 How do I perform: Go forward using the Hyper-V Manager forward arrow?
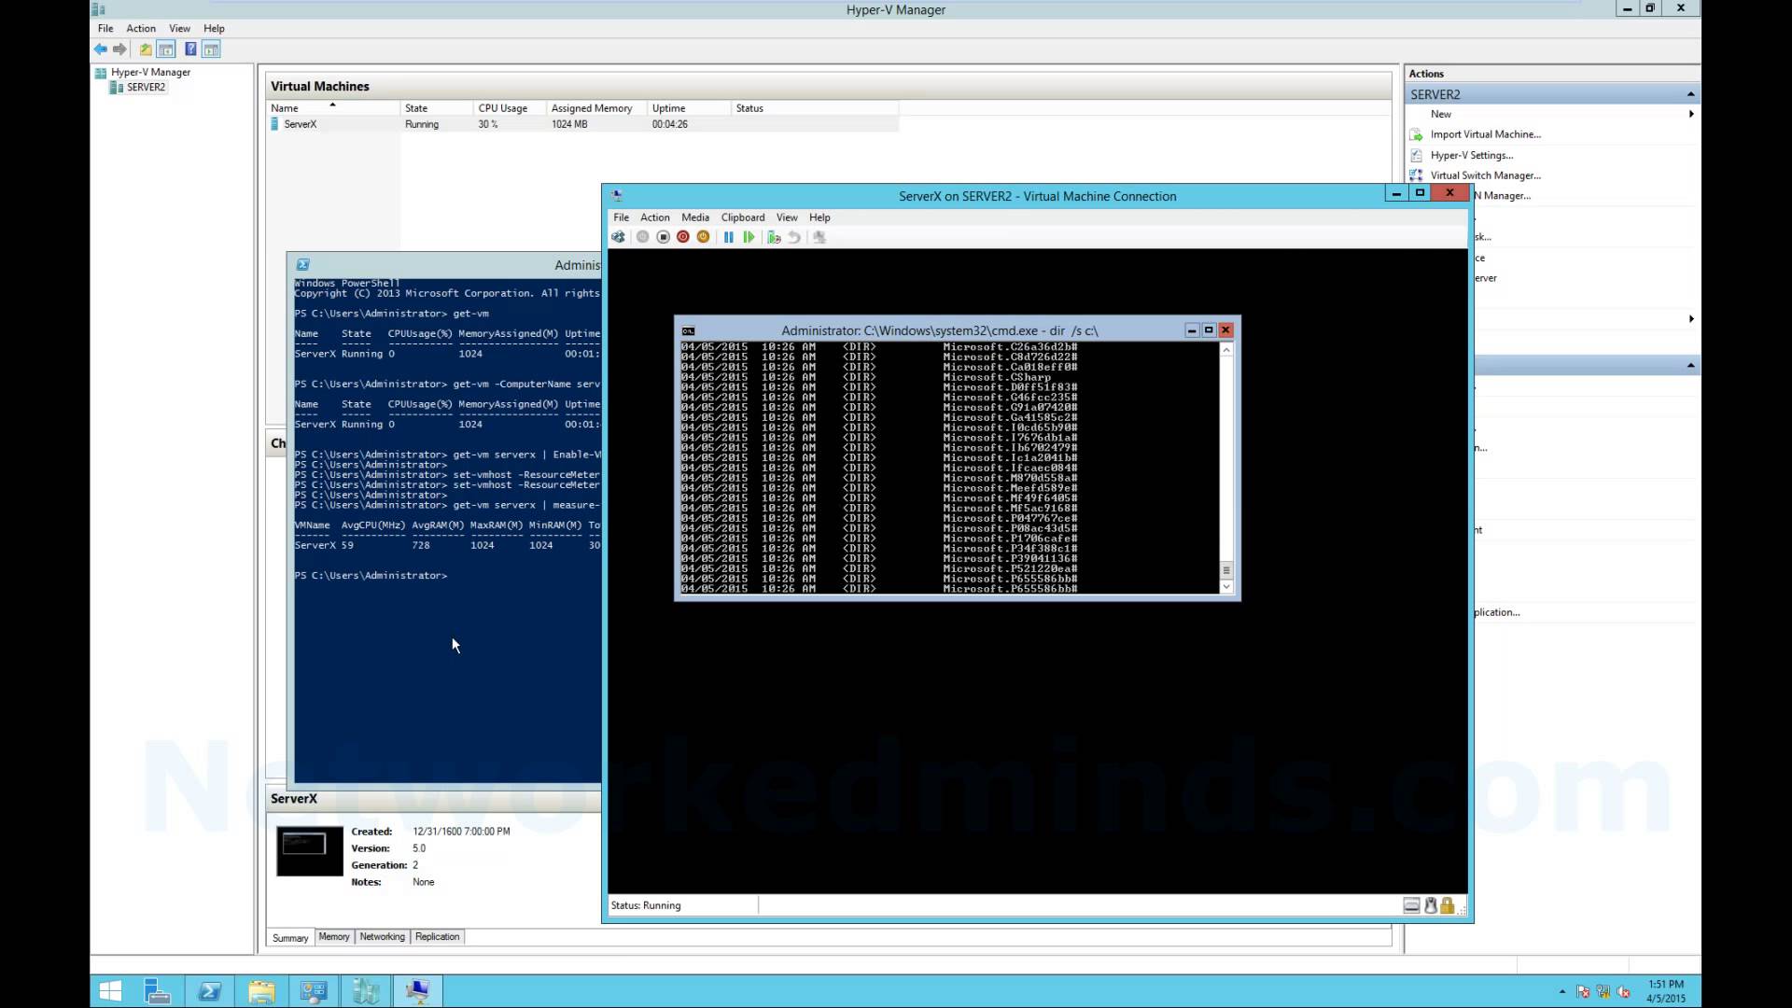tap(119, 49)
